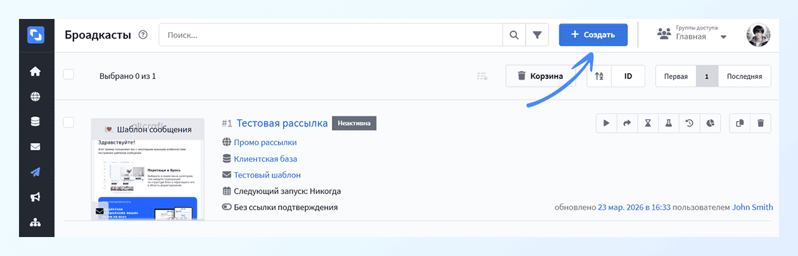Open the history clock action
798x256 pixels.
[x=689, y=123]
